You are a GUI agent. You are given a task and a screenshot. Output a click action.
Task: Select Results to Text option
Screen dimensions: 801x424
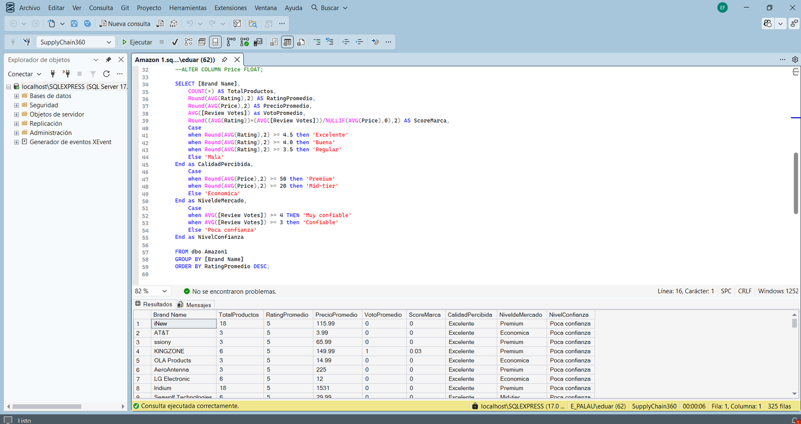(274, 42)
